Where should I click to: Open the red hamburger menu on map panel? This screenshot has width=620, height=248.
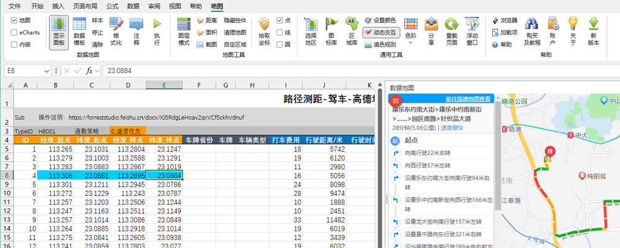tap(396, 101)
